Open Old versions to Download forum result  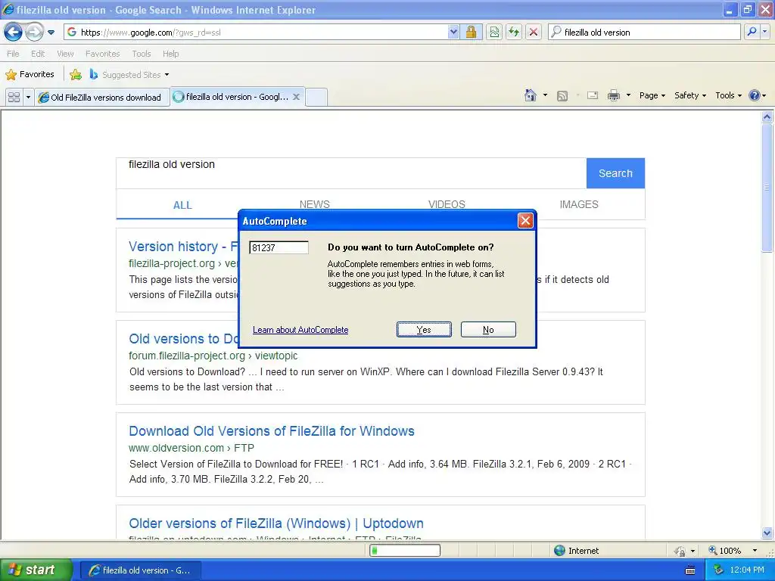[x=184, y=338]
